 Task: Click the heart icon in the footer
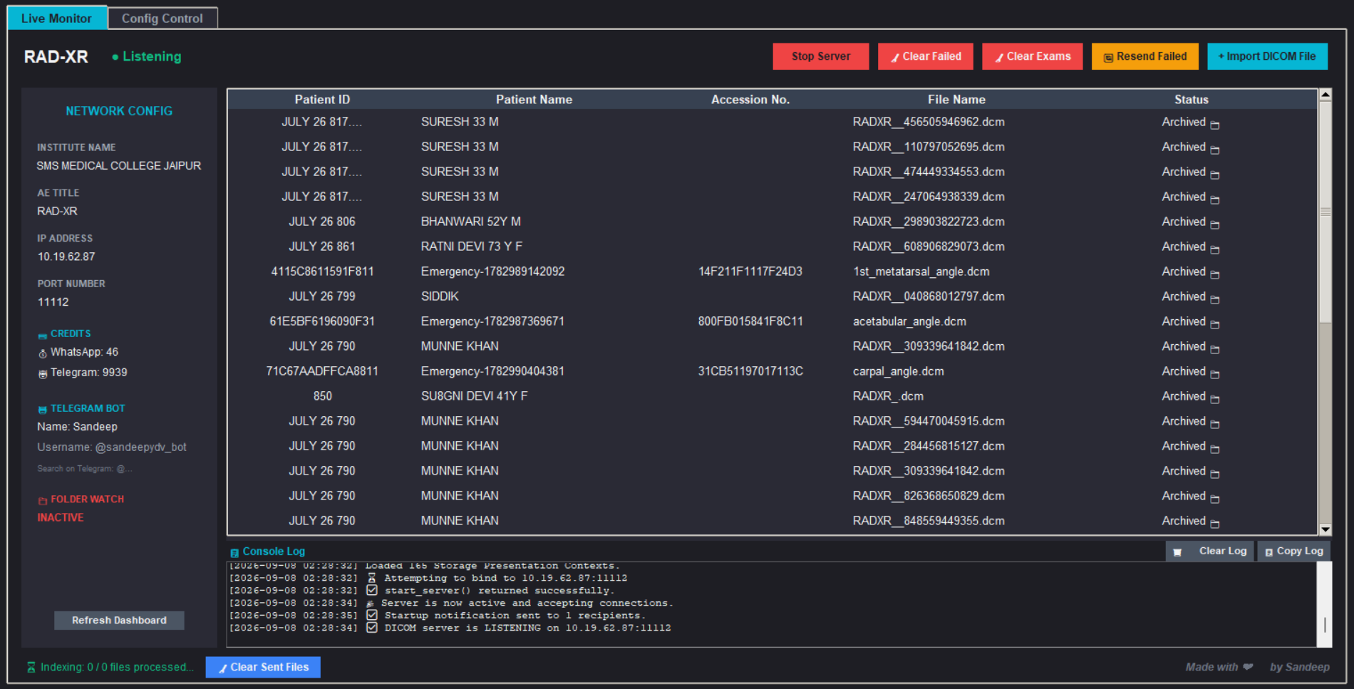point(1248,667)
